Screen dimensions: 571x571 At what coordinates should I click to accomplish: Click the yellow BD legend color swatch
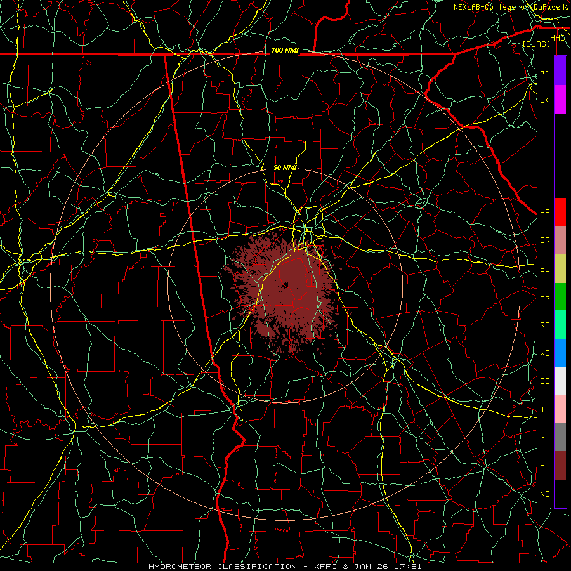click(560, 269)
